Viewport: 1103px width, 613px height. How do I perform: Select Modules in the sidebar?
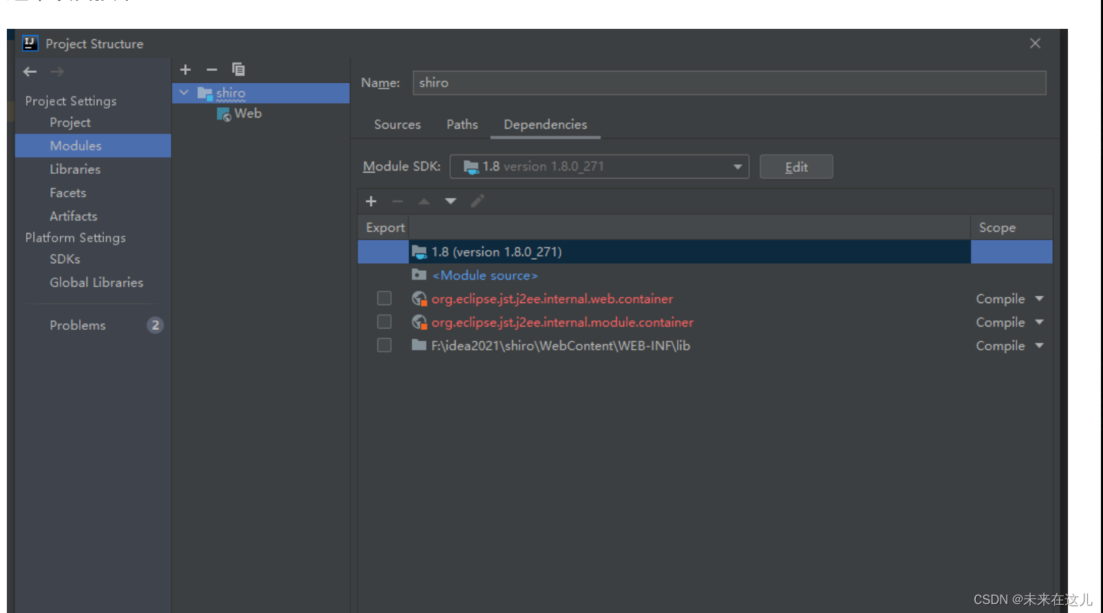(x=93, y=146)
